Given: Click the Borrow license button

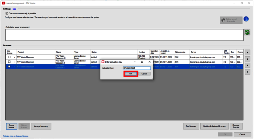Looking at the screenshot, I should [x=11, y=126].
